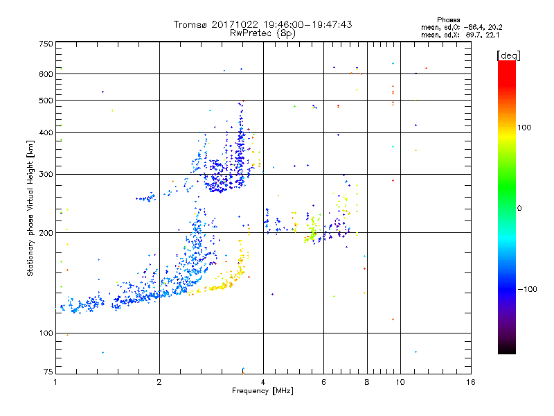
Task: Pick the black bottom of the phase colorbar
Action: [507, 349]
